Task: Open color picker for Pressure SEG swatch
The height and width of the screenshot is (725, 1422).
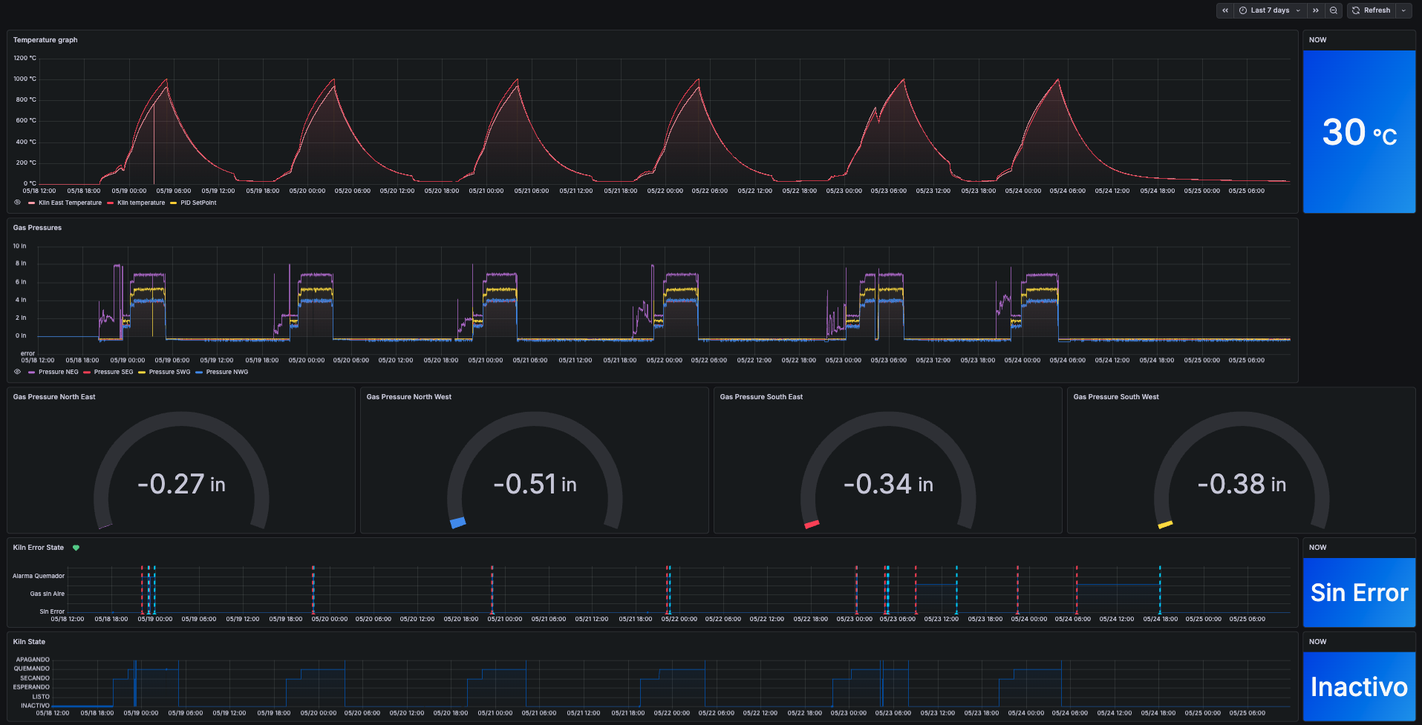Action: point(87,372)
